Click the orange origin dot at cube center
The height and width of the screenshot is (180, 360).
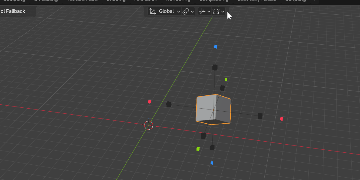coord(214,110)
